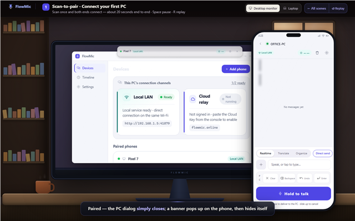This screenshot has width=355, height=221.
Task: Switch to Laptop view
Action: pyautogui.click(x=291, y=8)
